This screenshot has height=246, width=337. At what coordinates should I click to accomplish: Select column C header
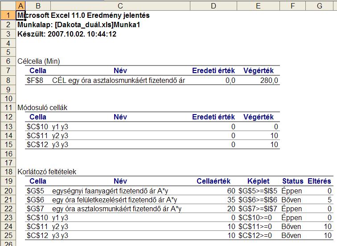120,6
